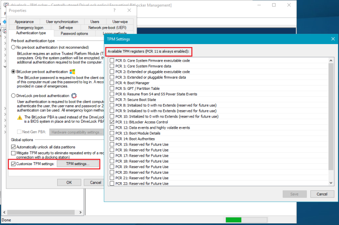
Task: Click the DriveLock logo beside DriveLock pre-boot authentication
Action: [73, 96]
